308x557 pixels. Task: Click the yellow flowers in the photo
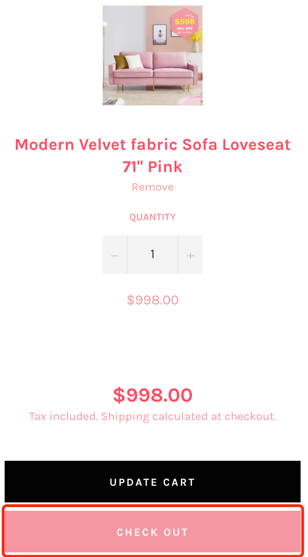pyautogui.click(x=196, y=36)
